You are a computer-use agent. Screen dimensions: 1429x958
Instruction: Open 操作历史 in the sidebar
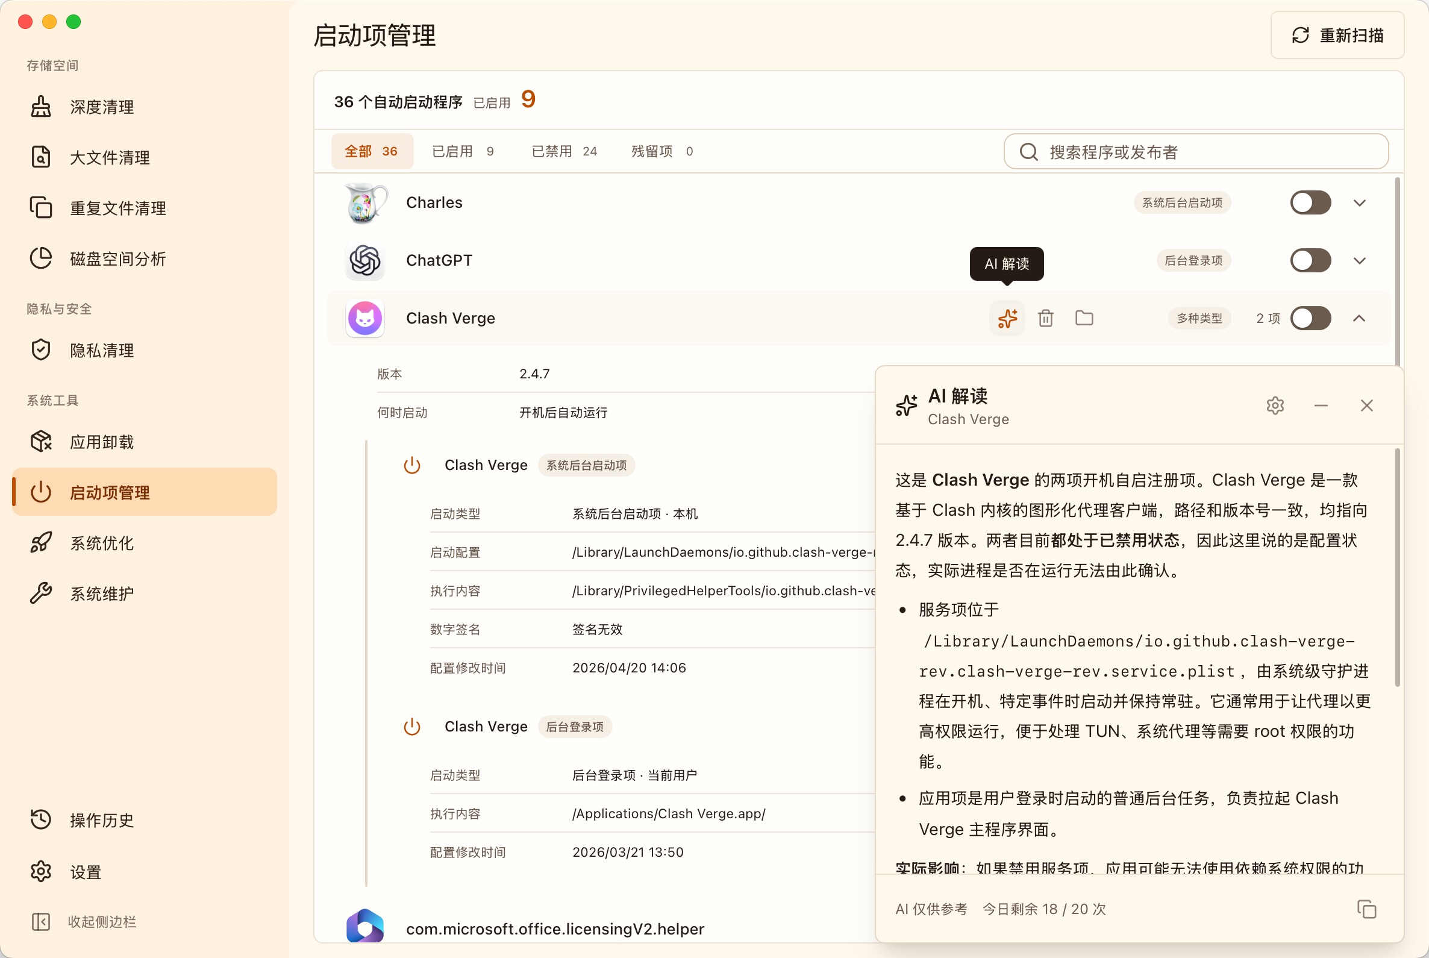(x=144, y=821)
